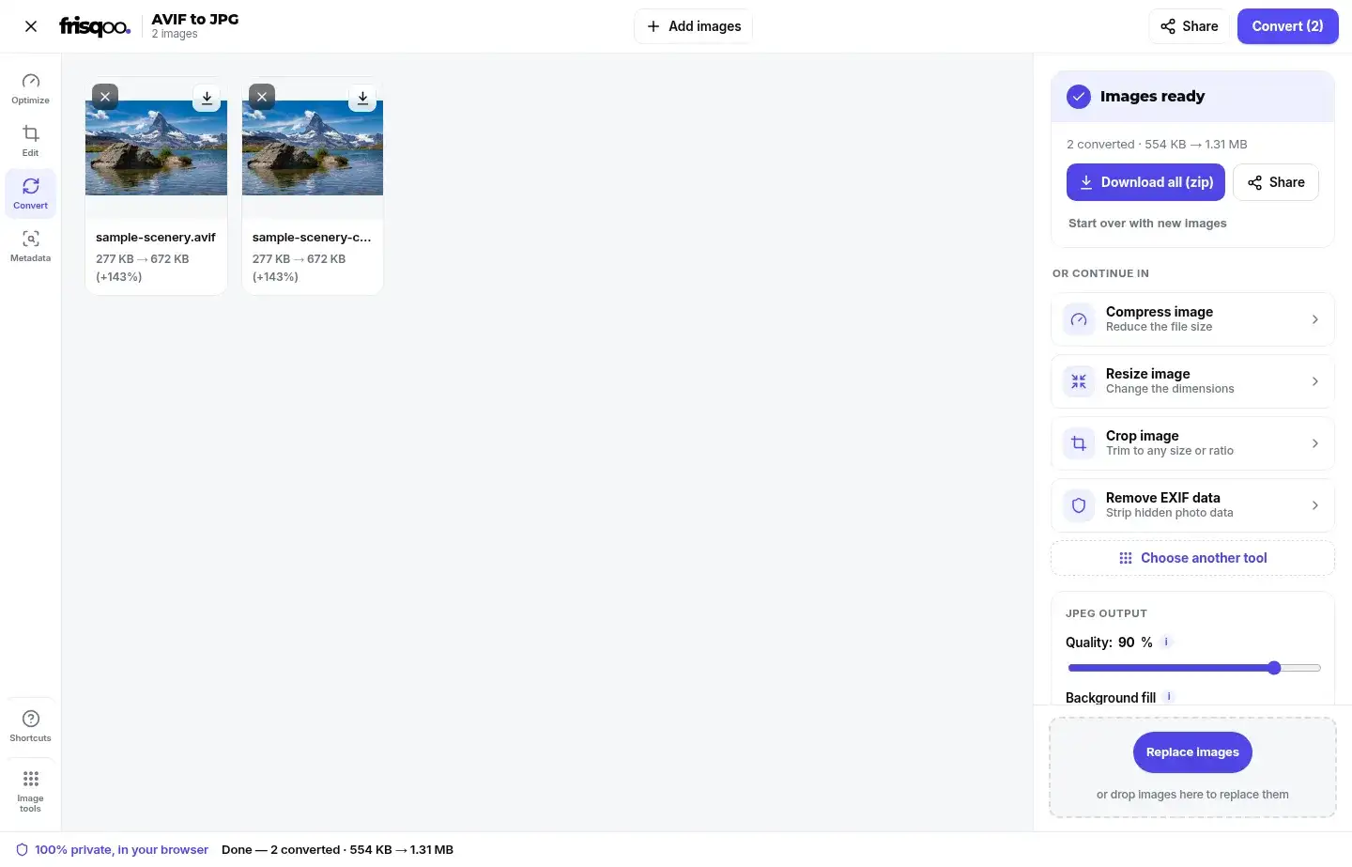The width and height of the screenshot is (1352, 867).
Task: Expand the Remove EXIF data chevron
Action: (x=1314, y=505)
